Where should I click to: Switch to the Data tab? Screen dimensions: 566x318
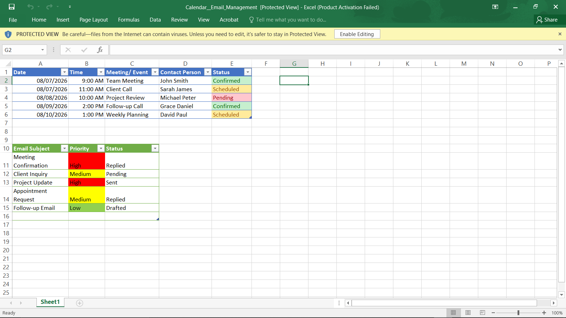coord(155,20)
